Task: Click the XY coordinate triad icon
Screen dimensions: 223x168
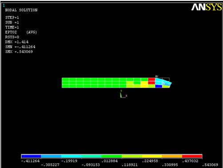Action: [x=123, y=94]
